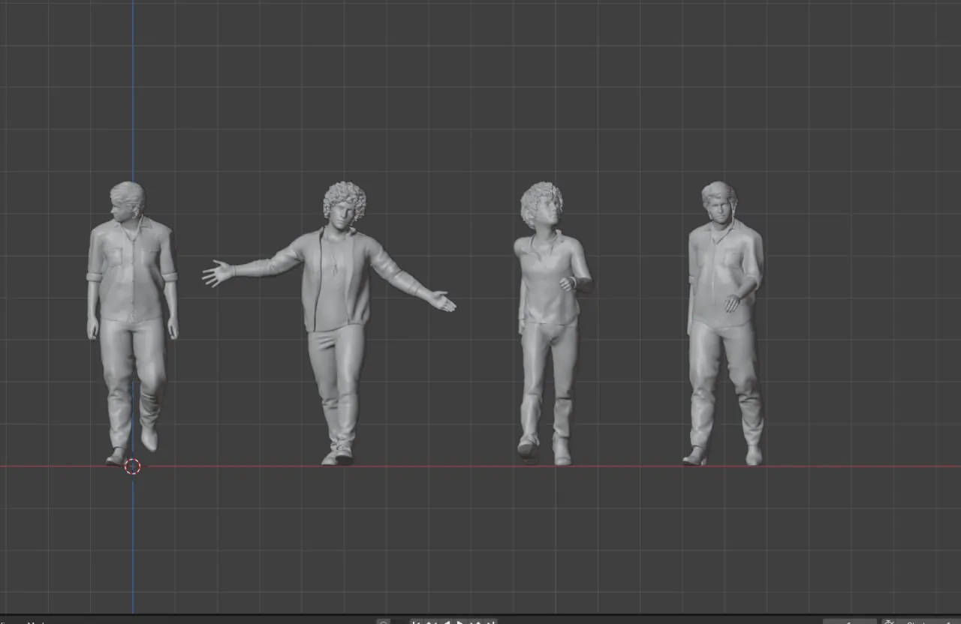Select the figure with outstretched arms
The height and width of the screenshot is (624, 961).
(336, 322)
